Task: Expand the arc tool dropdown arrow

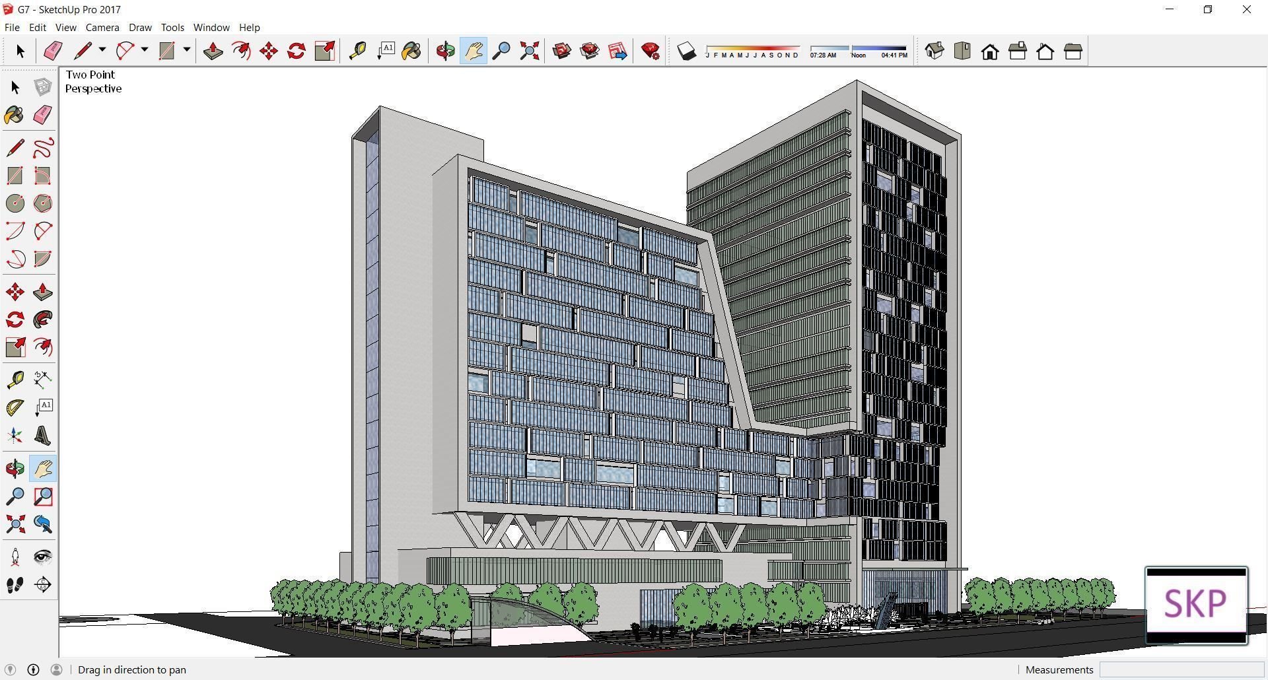Action: 145,50
